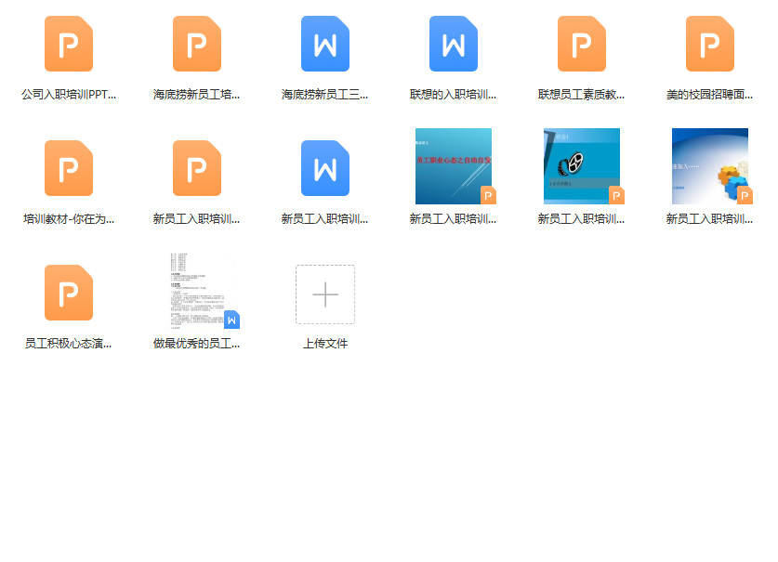Select the plain orange P icon for 新员工入职培训
The width and height of the screenshot is (778, 562).
(197, 168)
